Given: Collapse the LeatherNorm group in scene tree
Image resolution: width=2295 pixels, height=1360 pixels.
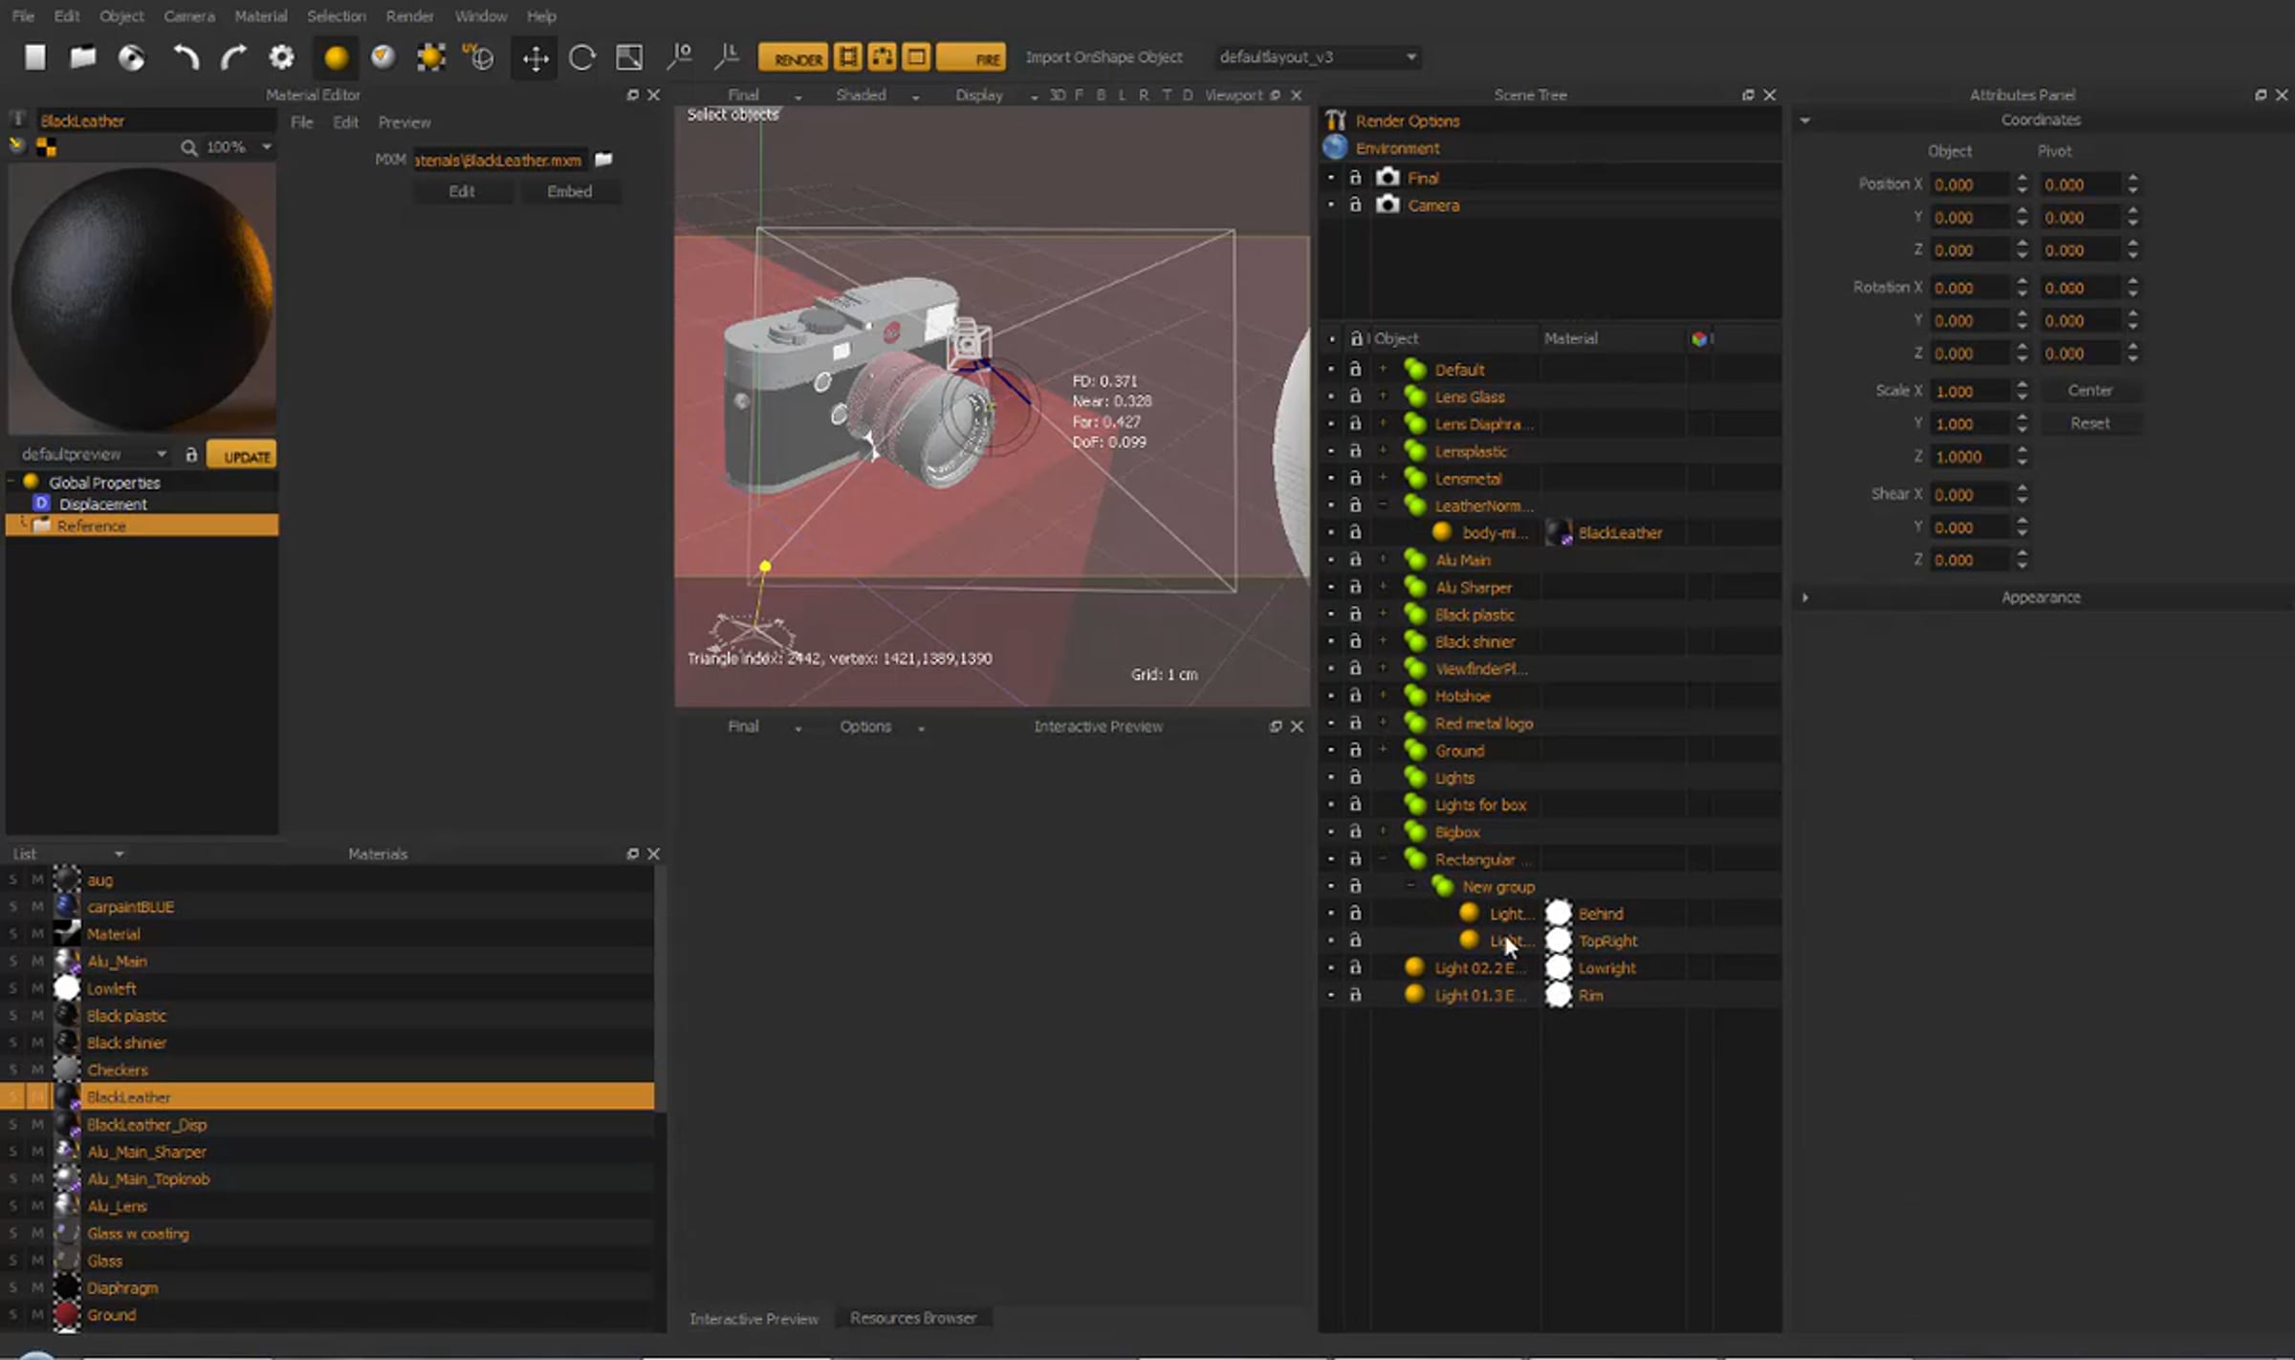Looking at the screenshot, I should click(x=1383, y=505).
